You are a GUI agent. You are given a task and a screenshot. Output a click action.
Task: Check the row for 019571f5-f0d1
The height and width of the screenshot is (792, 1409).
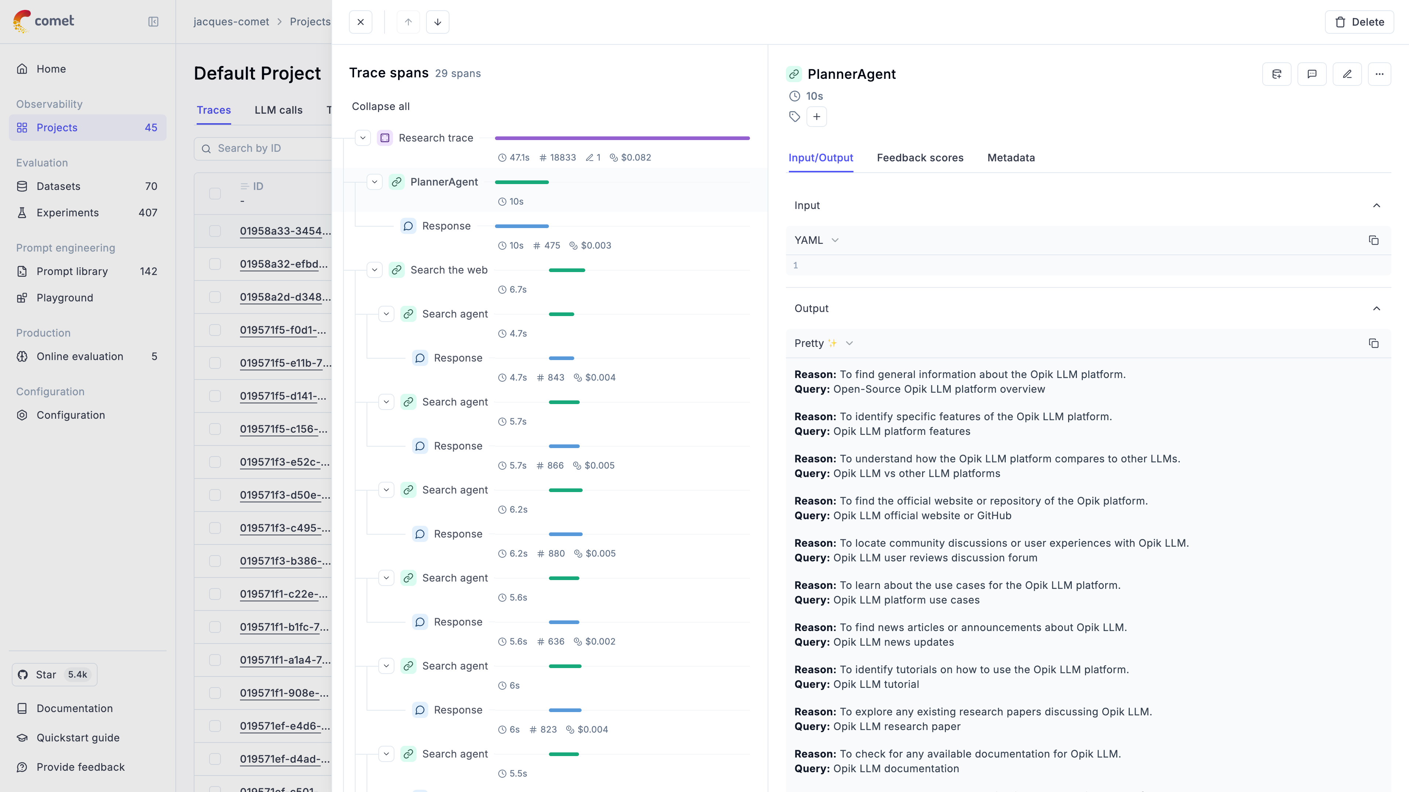point(215,330)
